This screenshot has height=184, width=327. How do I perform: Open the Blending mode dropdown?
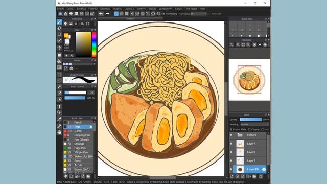(254, 124)
